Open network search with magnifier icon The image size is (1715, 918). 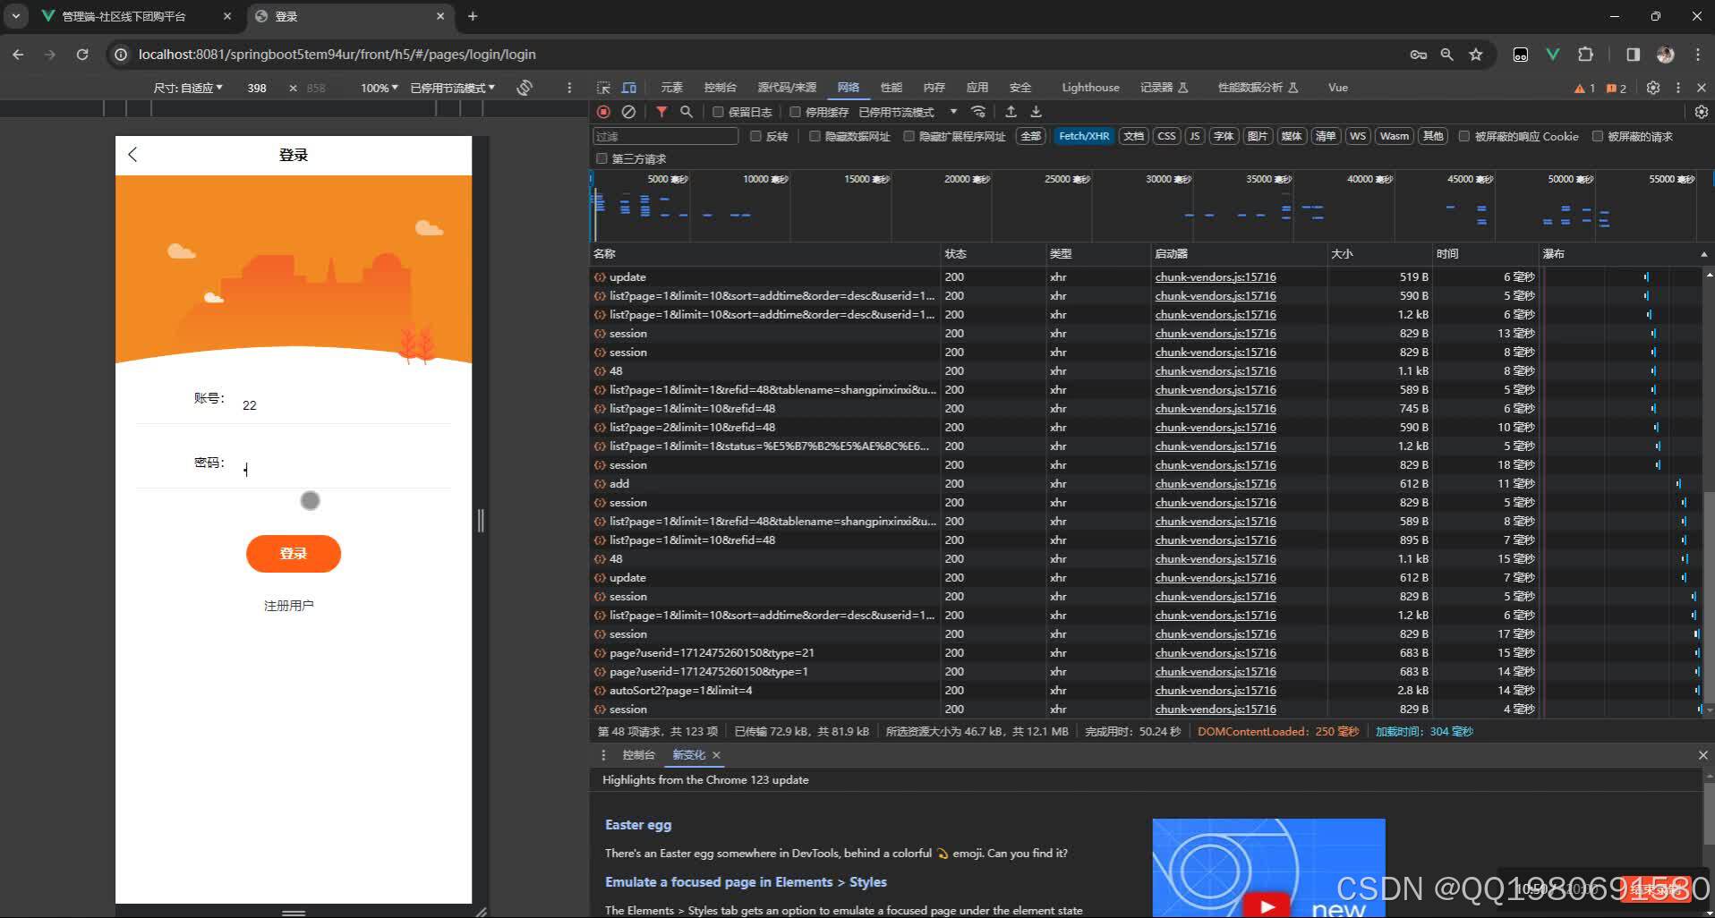click(687, 112)
